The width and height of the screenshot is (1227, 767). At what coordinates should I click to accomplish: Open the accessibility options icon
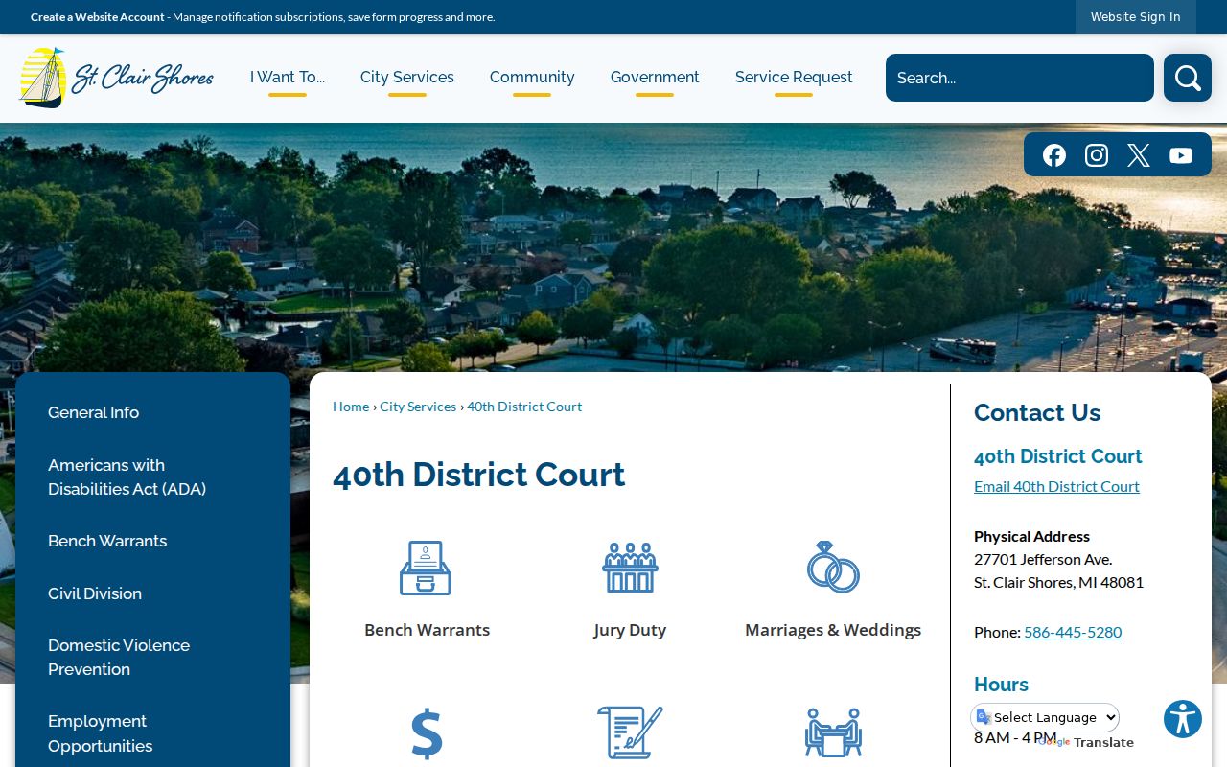click(1183, 719)
